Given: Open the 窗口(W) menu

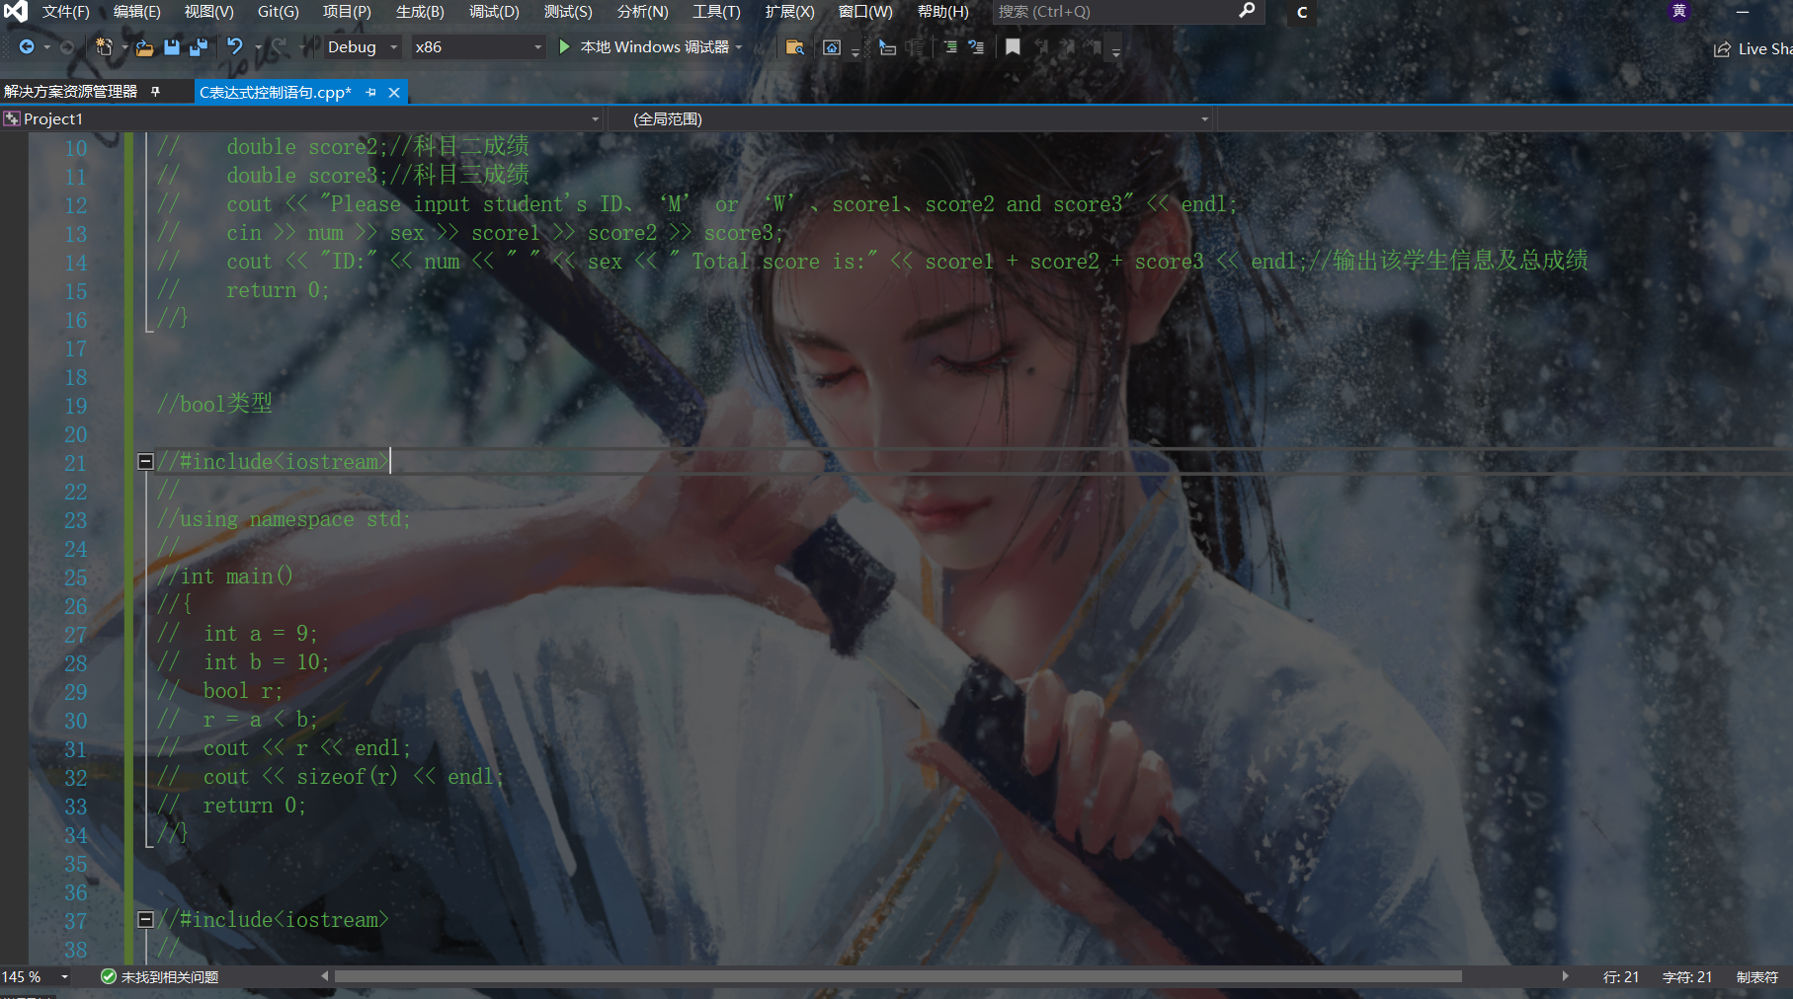Looking at the screenshot, I should (x=865, y=12).
